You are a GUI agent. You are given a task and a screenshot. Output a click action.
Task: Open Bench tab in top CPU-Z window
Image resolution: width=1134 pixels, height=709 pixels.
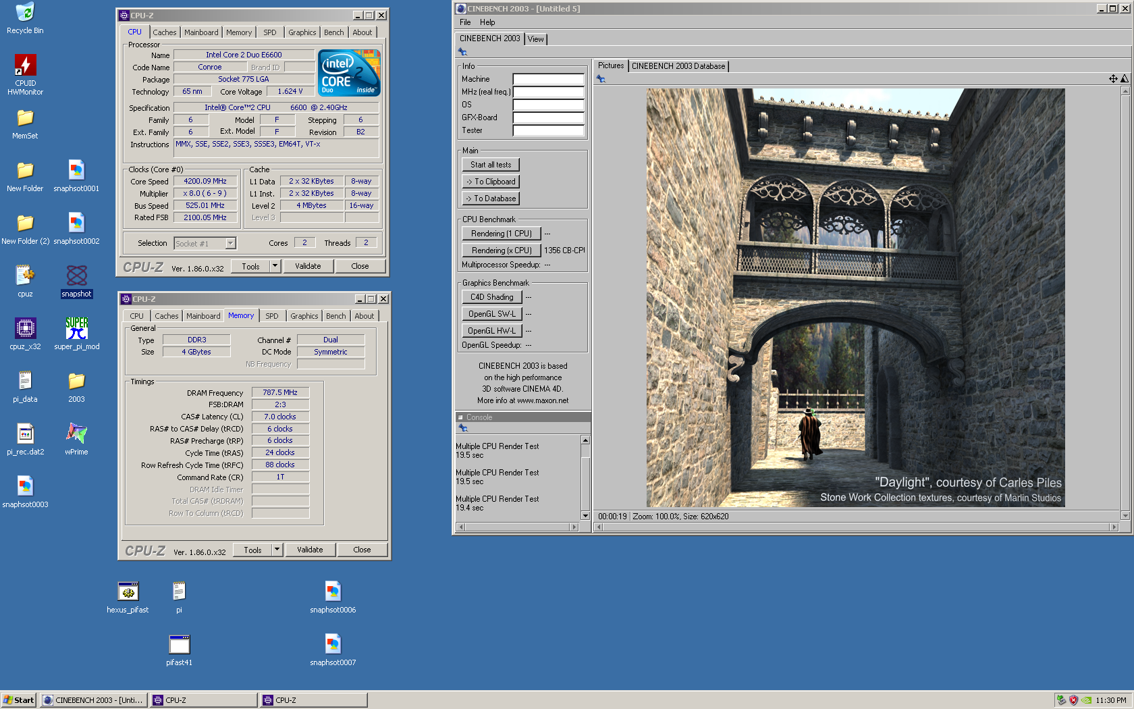point(334,32)
